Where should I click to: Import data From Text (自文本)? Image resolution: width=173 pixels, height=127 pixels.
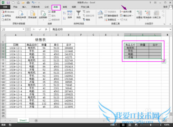[x=6, y=20]
